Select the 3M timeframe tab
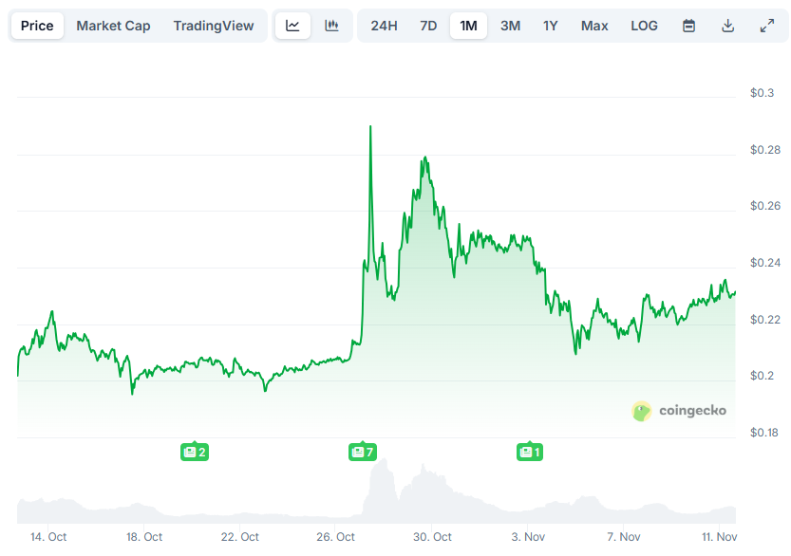This screenshot has height=556, width=791. (x=510, y=26)
